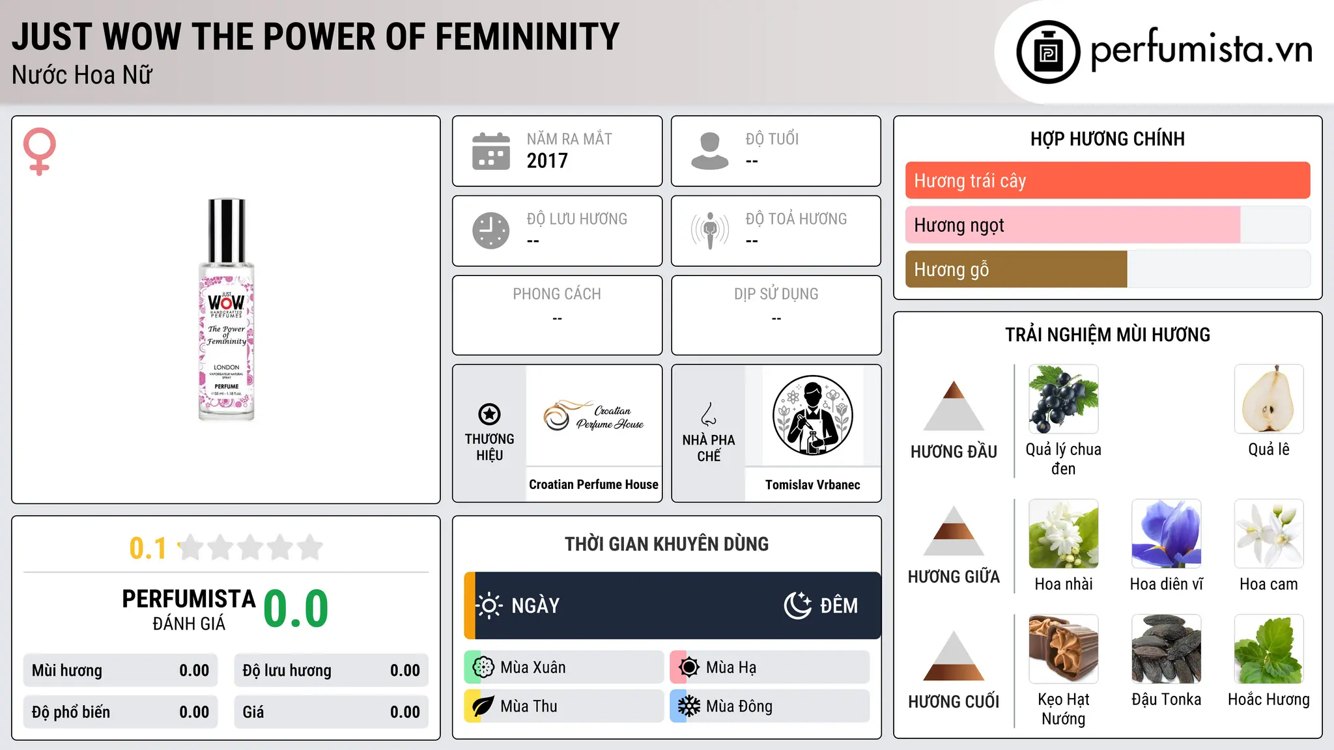Click the flower icon for Mùa Xuân
This screenshot has height=750, width=1334.
(x=483, y=667)
